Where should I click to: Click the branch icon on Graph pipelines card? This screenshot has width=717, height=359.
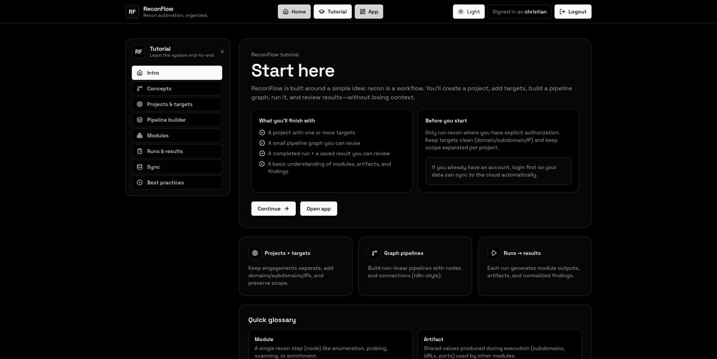[375, 253]
